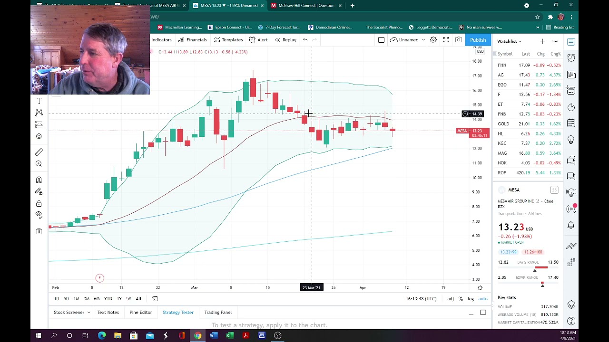Select the zoom in magnifier tool
The width and height of the screenshot is (609, 342).
(39, 164)
